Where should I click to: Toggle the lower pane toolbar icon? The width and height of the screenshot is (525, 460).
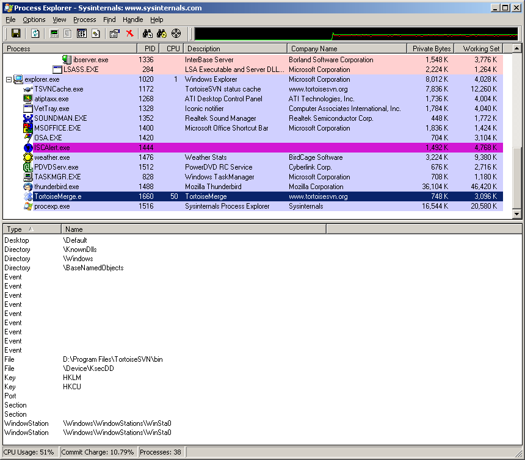pyautogui.click(x=82, y=33)
